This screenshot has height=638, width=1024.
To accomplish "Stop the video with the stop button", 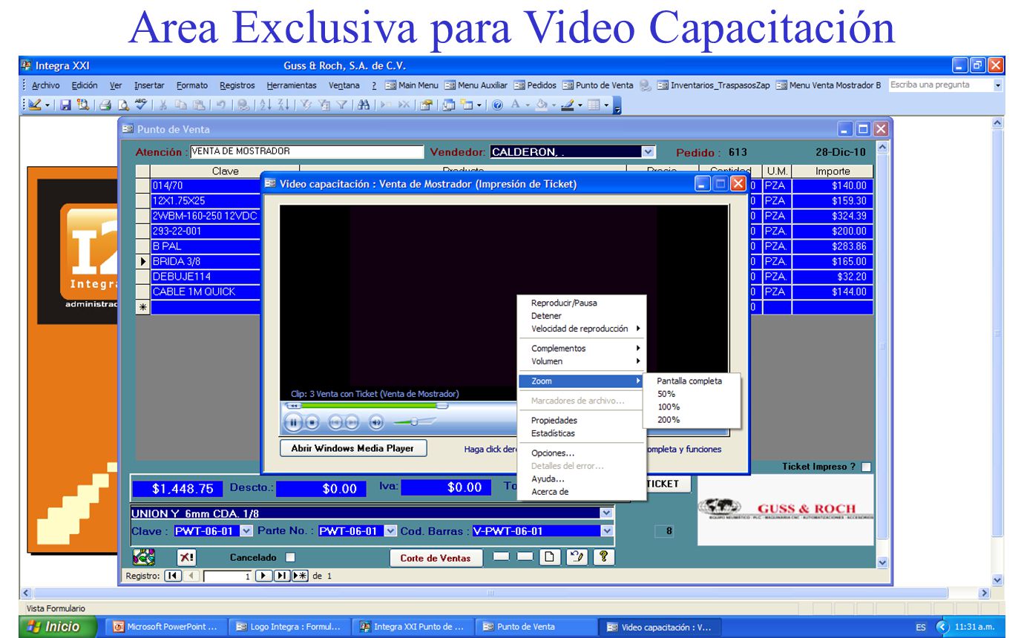I will pos(312,423).
